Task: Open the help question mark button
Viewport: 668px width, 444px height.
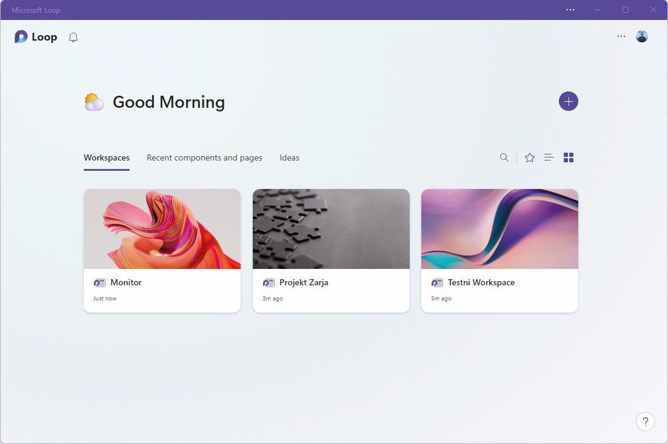Action: pyautogui.click(x=646, y=422)
